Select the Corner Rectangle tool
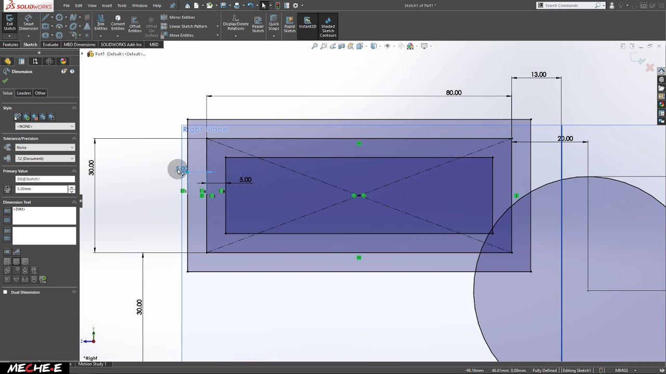 (x=46, y=26)
